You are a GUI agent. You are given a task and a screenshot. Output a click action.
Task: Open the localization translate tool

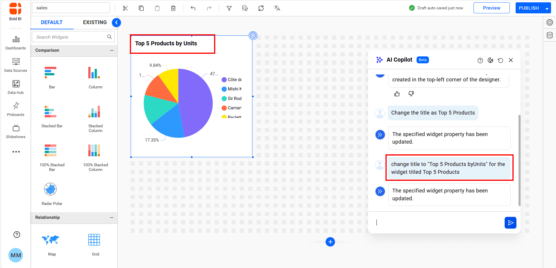click(277, 8)
